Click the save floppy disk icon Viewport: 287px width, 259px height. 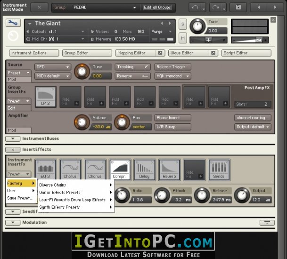click(238, 8)
